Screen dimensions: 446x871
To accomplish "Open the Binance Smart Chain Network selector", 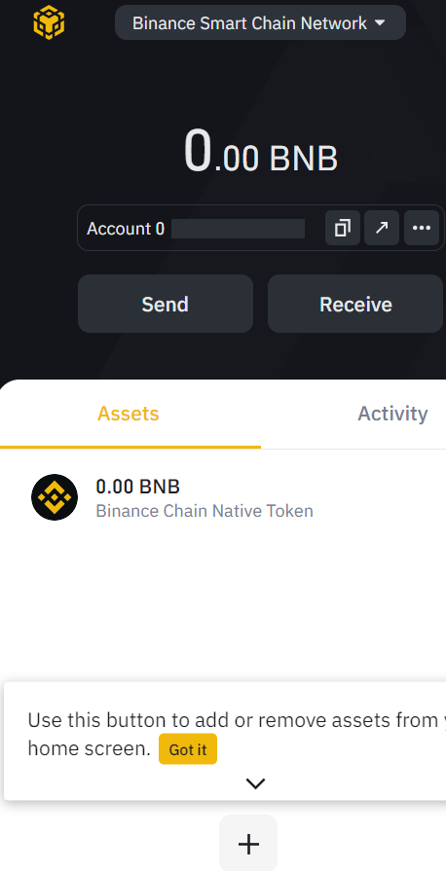I will 260,22.
